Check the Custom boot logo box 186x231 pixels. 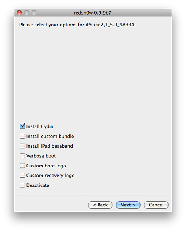(x=22, y=166)
